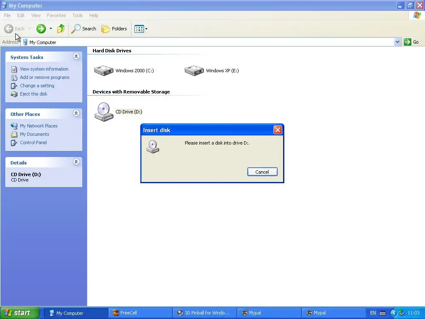Click the Add or remove programs icon
Screen dimensions: 425x319
[14, 78]
